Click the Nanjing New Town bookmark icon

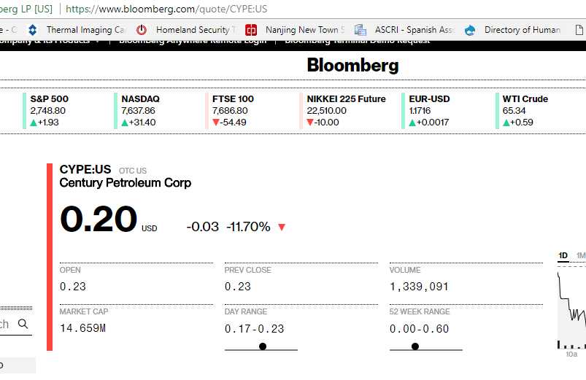click(251, 30)
